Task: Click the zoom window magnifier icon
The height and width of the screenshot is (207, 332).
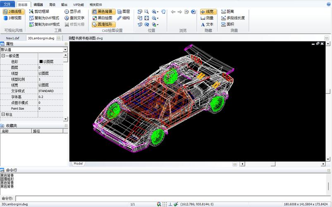Action: (x=146, y=12)
